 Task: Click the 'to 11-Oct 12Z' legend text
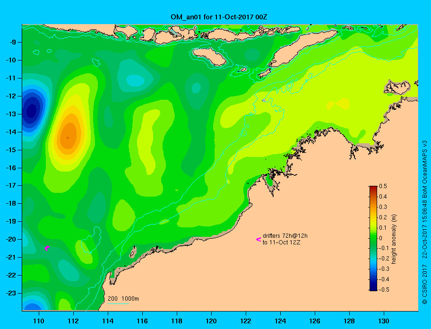(282, 242)
